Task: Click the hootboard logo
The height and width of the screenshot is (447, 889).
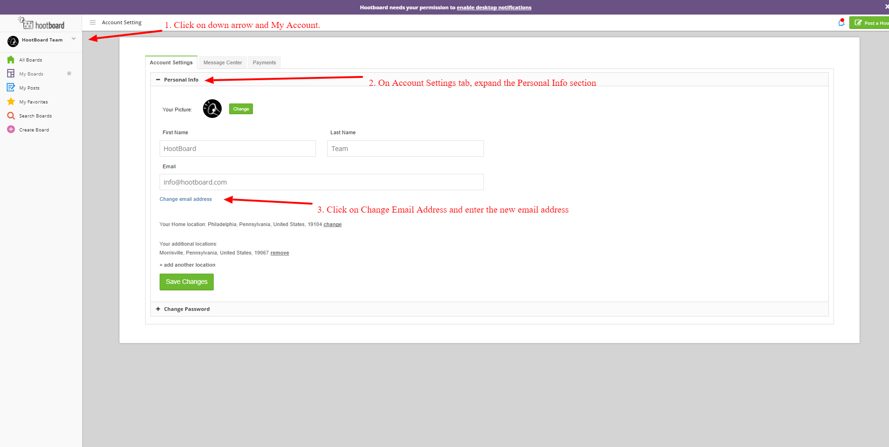Action: [x=41, y=23]
